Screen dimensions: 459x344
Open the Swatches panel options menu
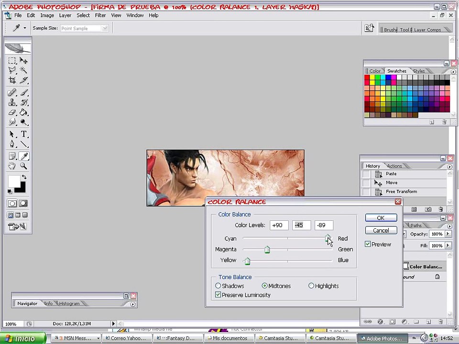click(453, 72)
